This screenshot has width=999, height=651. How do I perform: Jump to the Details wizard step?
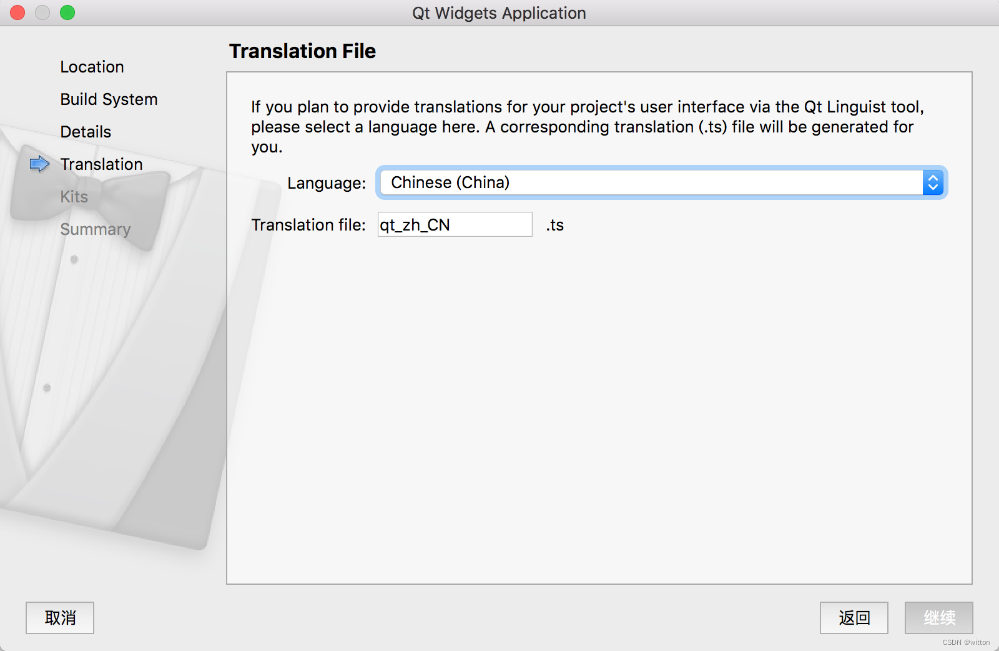click(x=86, y=132)
